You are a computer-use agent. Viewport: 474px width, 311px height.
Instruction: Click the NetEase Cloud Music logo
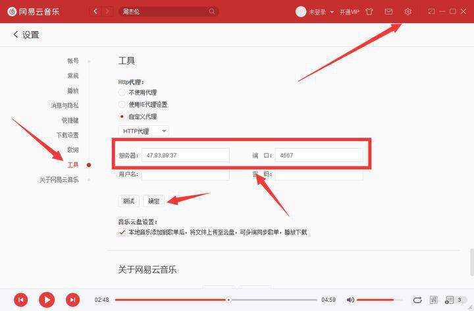pyautogui.click(x=34, y=11)
